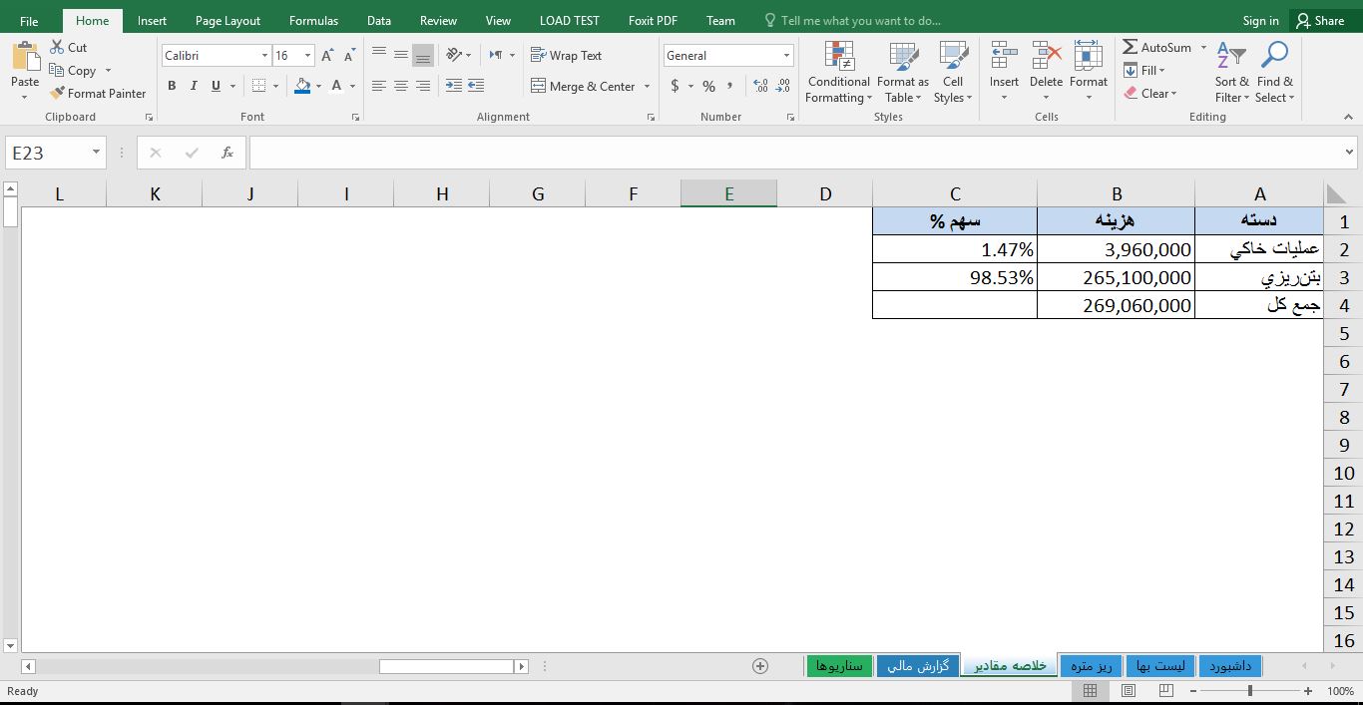Switch to the Insert ribbon tab
Viewport: 1363px width, 705px height.
(x=152, y=20)
